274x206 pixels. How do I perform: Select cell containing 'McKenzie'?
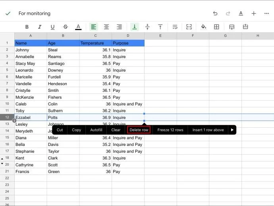31,97
